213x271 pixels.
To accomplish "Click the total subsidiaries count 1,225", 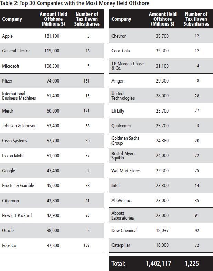I will pos(192,264).
